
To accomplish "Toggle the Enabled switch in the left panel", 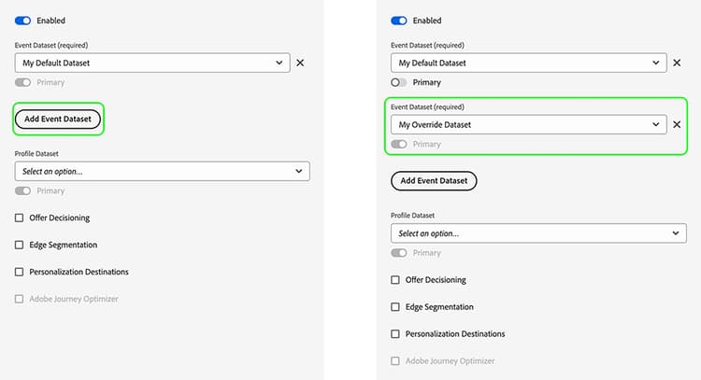I will click(23, 20).
